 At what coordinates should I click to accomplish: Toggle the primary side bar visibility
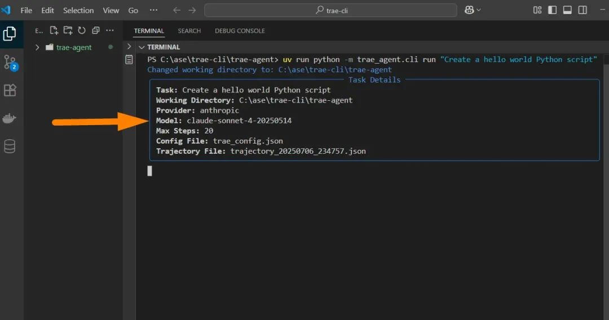[553, 10]
